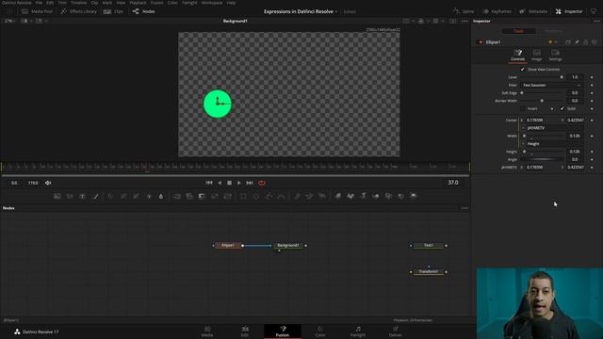Viewport: 603px width, 339px height.
Task: Open the Inspector panel options menu
Action: 596,21
